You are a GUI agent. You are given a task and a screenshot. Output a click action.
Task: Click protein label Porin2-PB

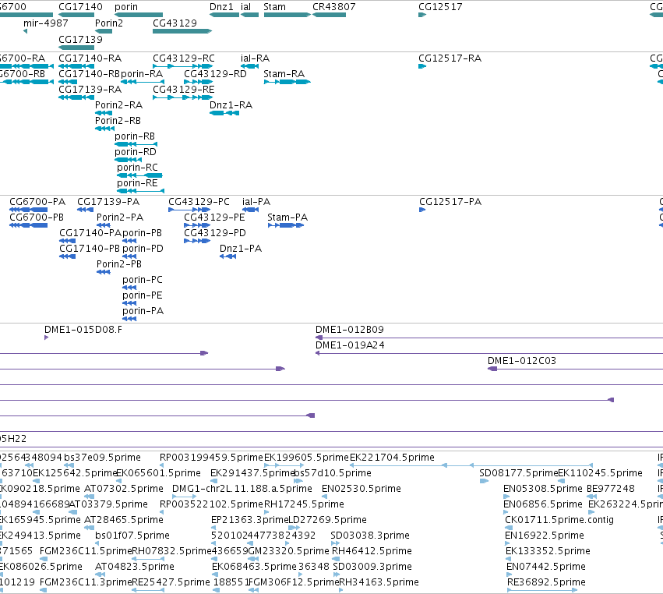coord(119,264)
